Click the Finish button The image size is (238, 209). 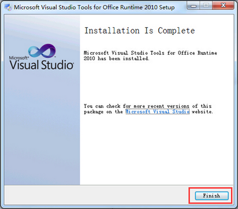pos(211,196)
